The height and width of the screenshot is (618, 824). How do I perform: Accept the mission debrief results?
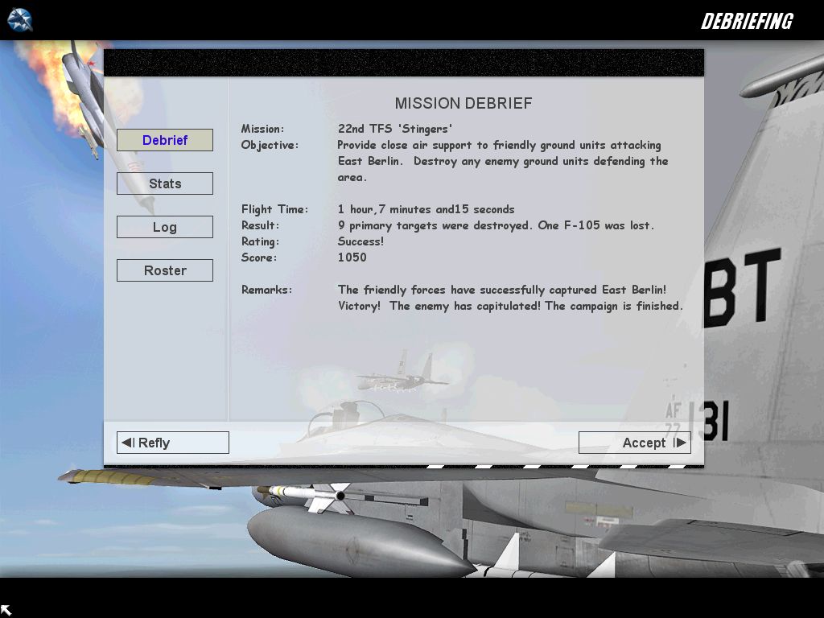click(634, 443)
